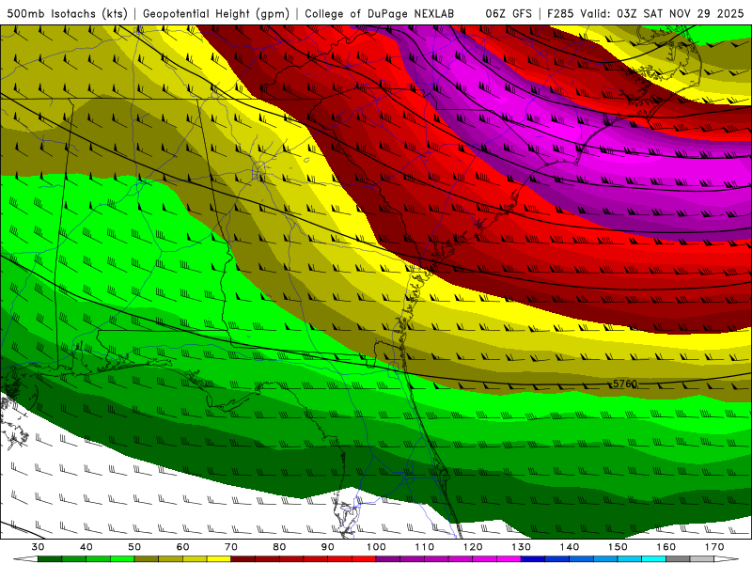The width and height of the screenshot is (752, 564).
Task: Click the bright lime swatch left of 50
Action: [122, 558]
